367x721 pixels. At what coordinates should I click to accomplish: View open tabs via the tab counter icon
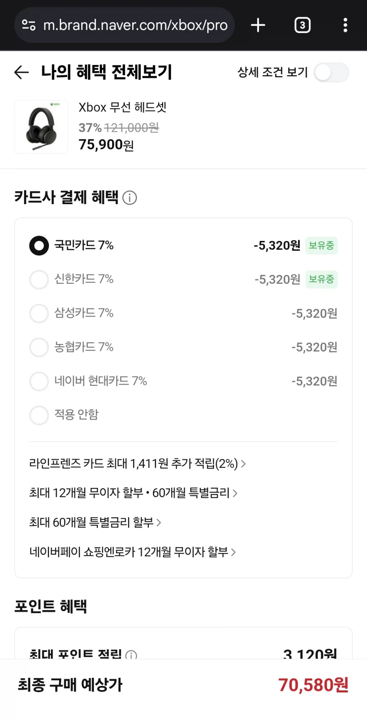click(302, 25)
